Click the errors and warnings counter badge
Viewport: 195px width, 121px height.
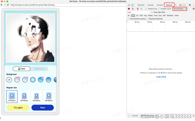(182, 5)
